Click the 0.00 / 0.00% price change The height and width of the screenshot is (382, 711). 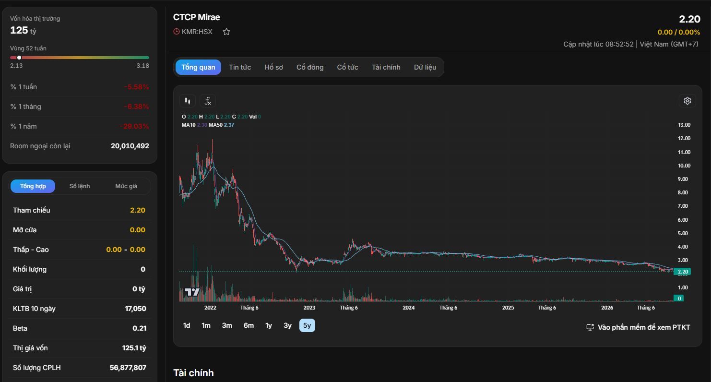point(679,32)
